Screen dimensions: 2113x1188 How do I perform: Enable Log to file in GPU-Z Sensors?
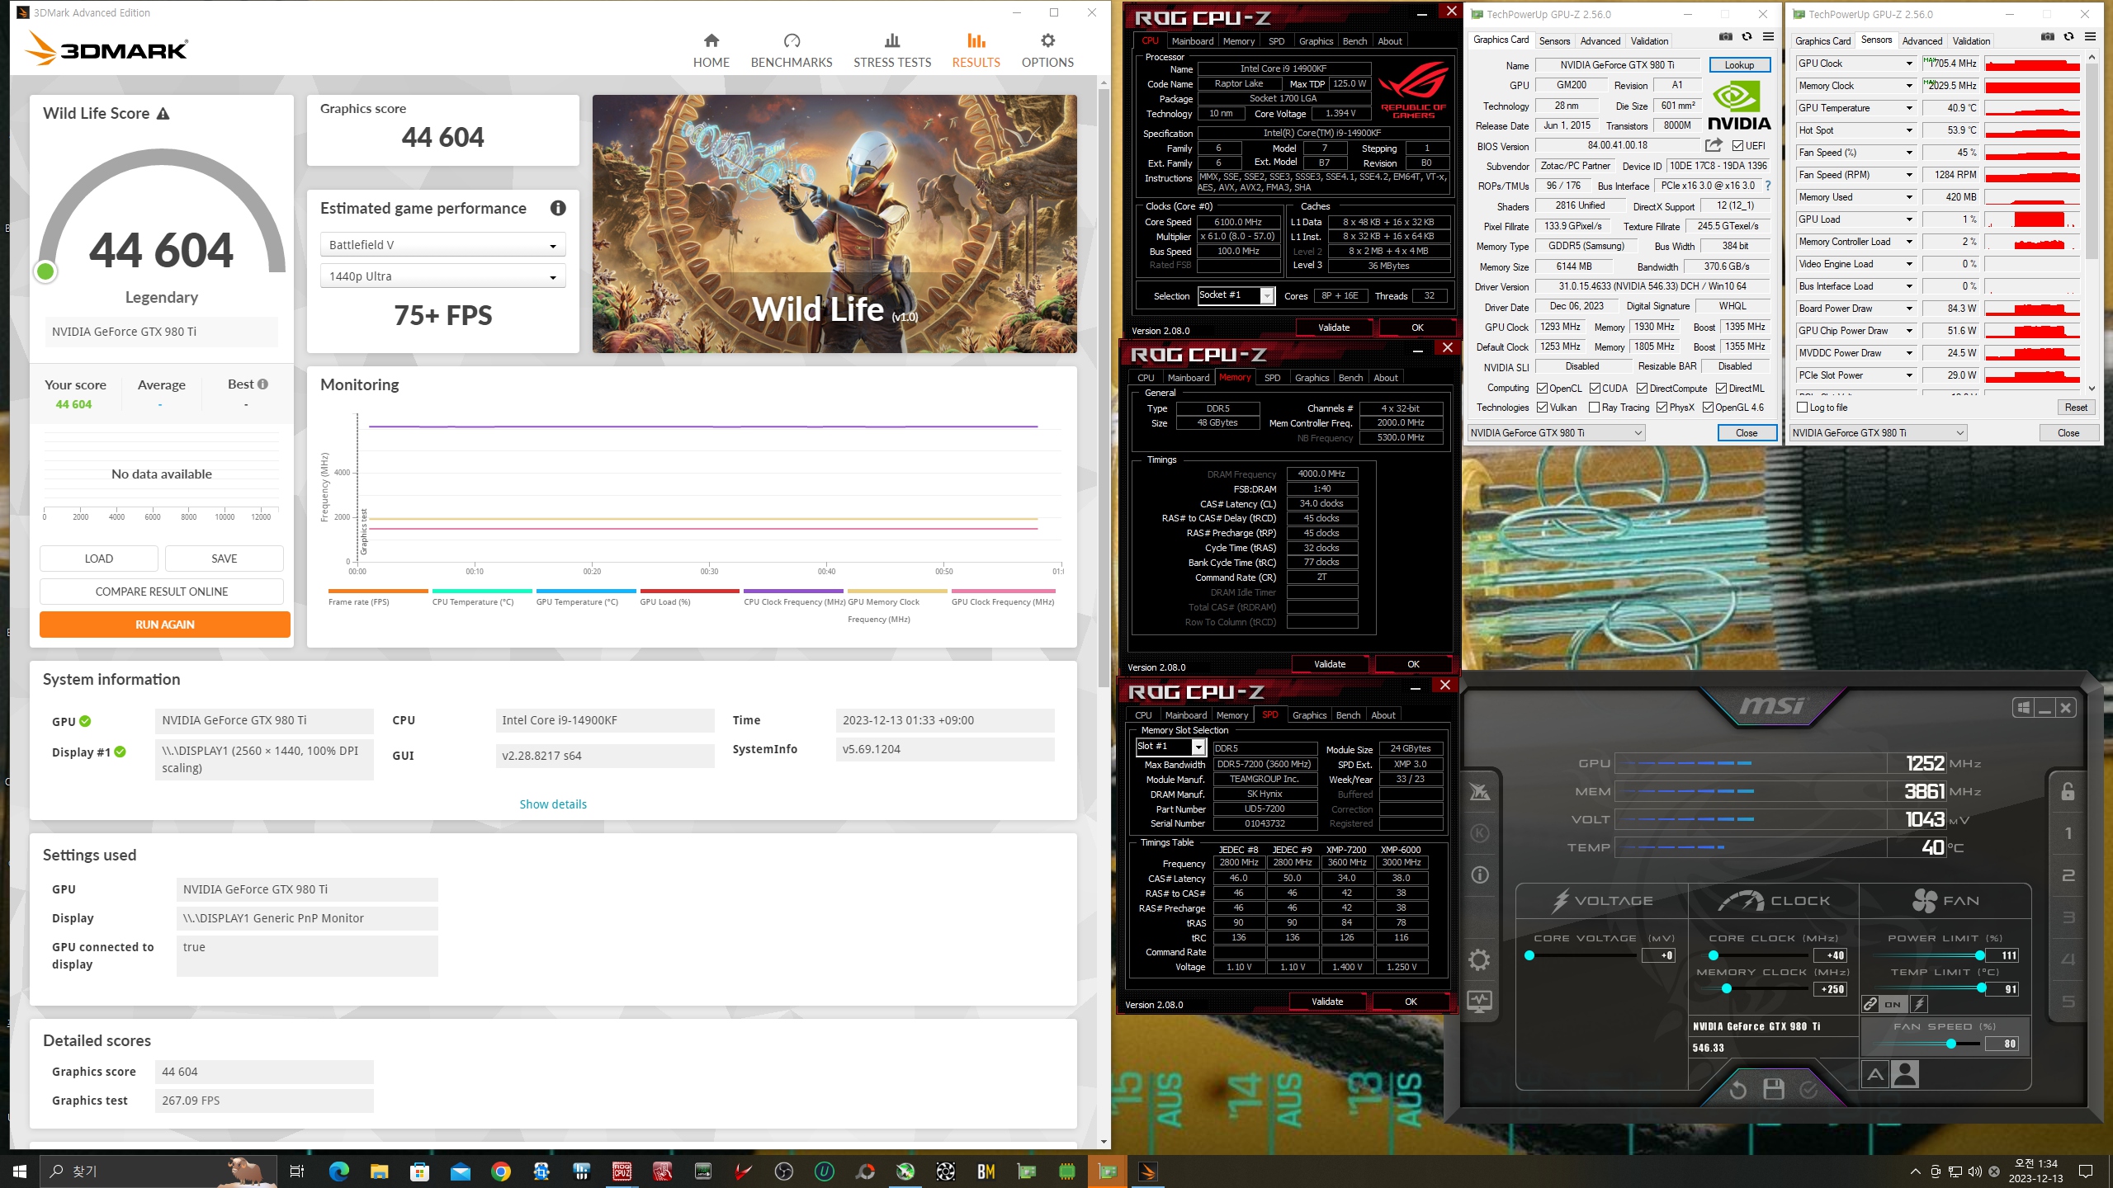[1802, 408]
